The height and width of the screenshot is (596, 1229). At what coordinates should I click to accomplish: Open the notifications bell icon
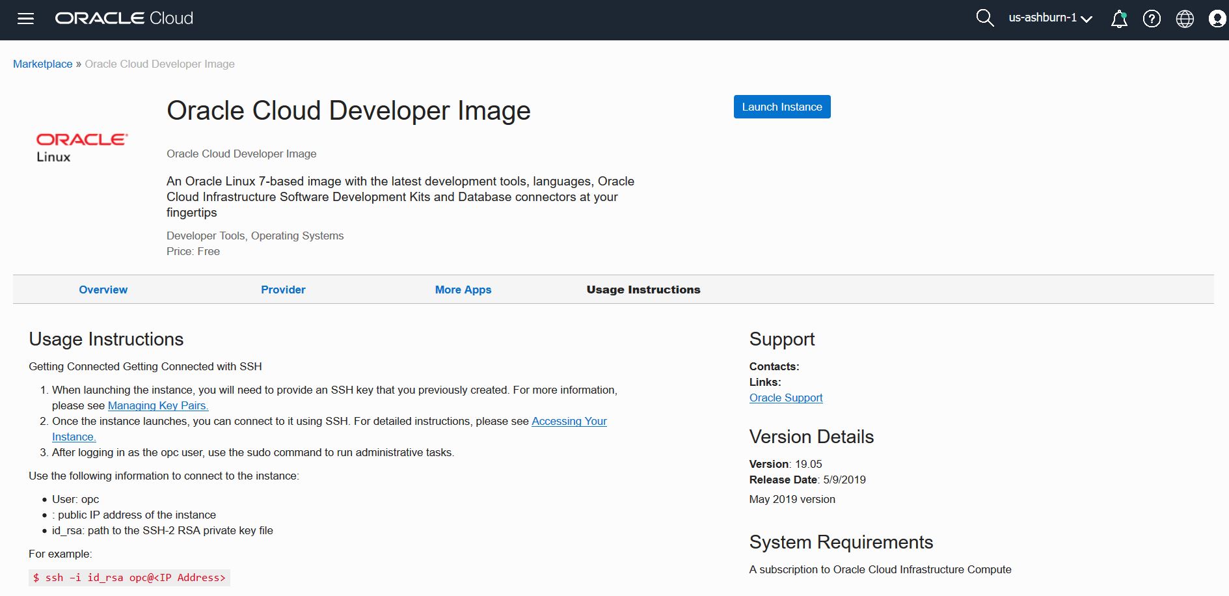click(x=1118, y=19)
